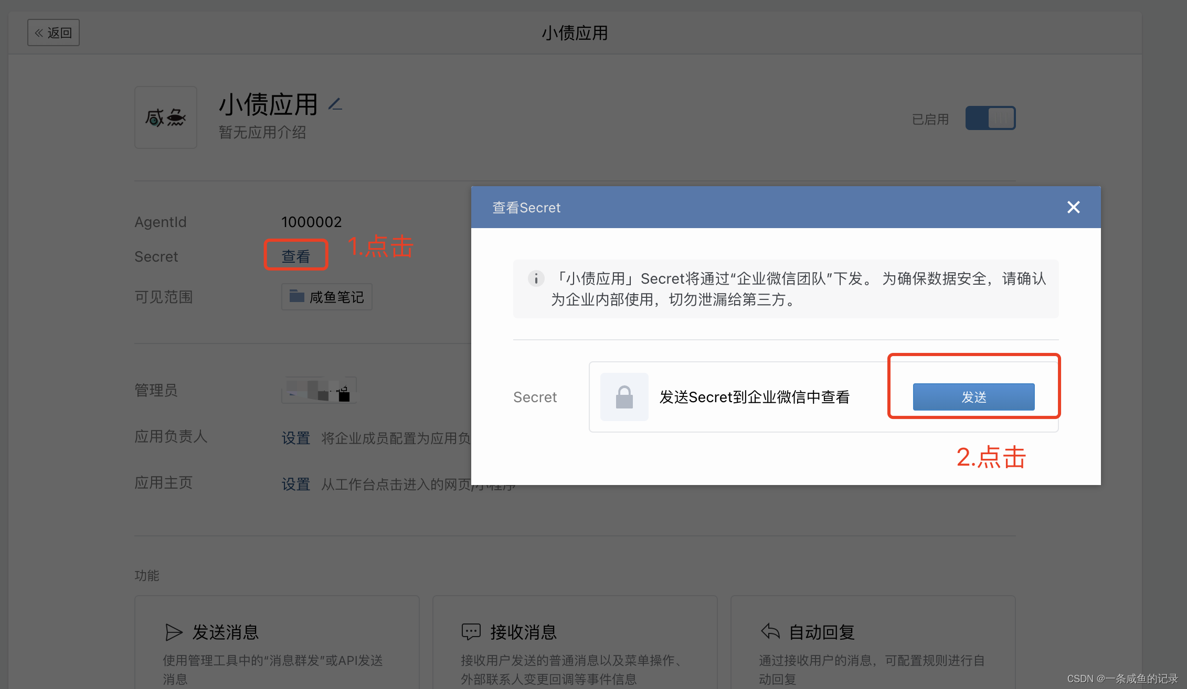Viewport: 1187px width, 689px height.
Task: Toggle the 已启用 enabled switch
Action: tap(990, 118)
